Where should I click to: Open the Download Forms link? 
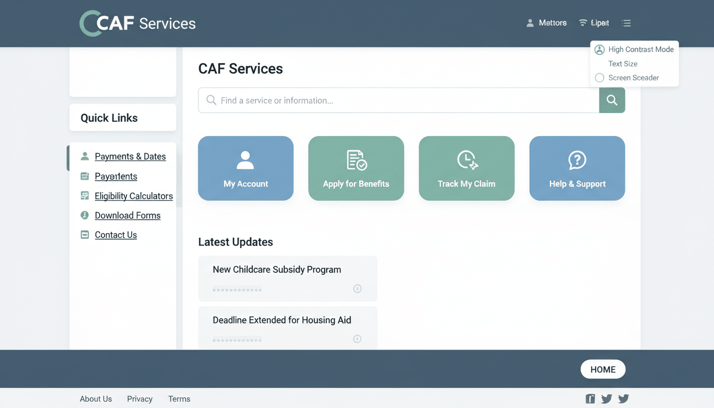[127, 215]
